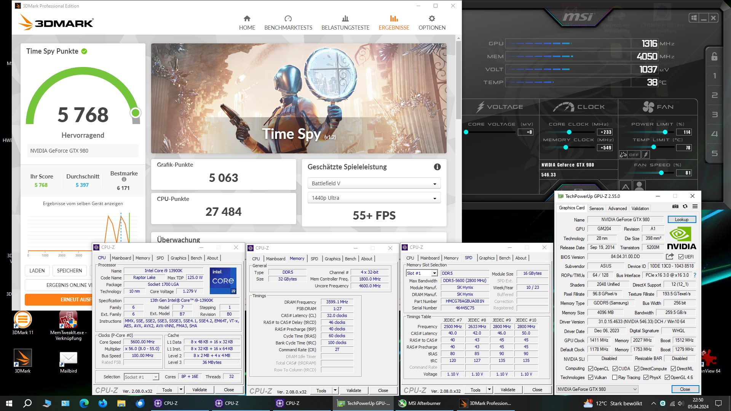Open the 3DMark HOME section
The image size is (731, 411).
tap(247, 23)
